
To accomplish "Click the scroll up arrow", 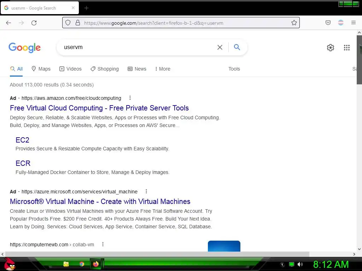I will click(359, 33).
